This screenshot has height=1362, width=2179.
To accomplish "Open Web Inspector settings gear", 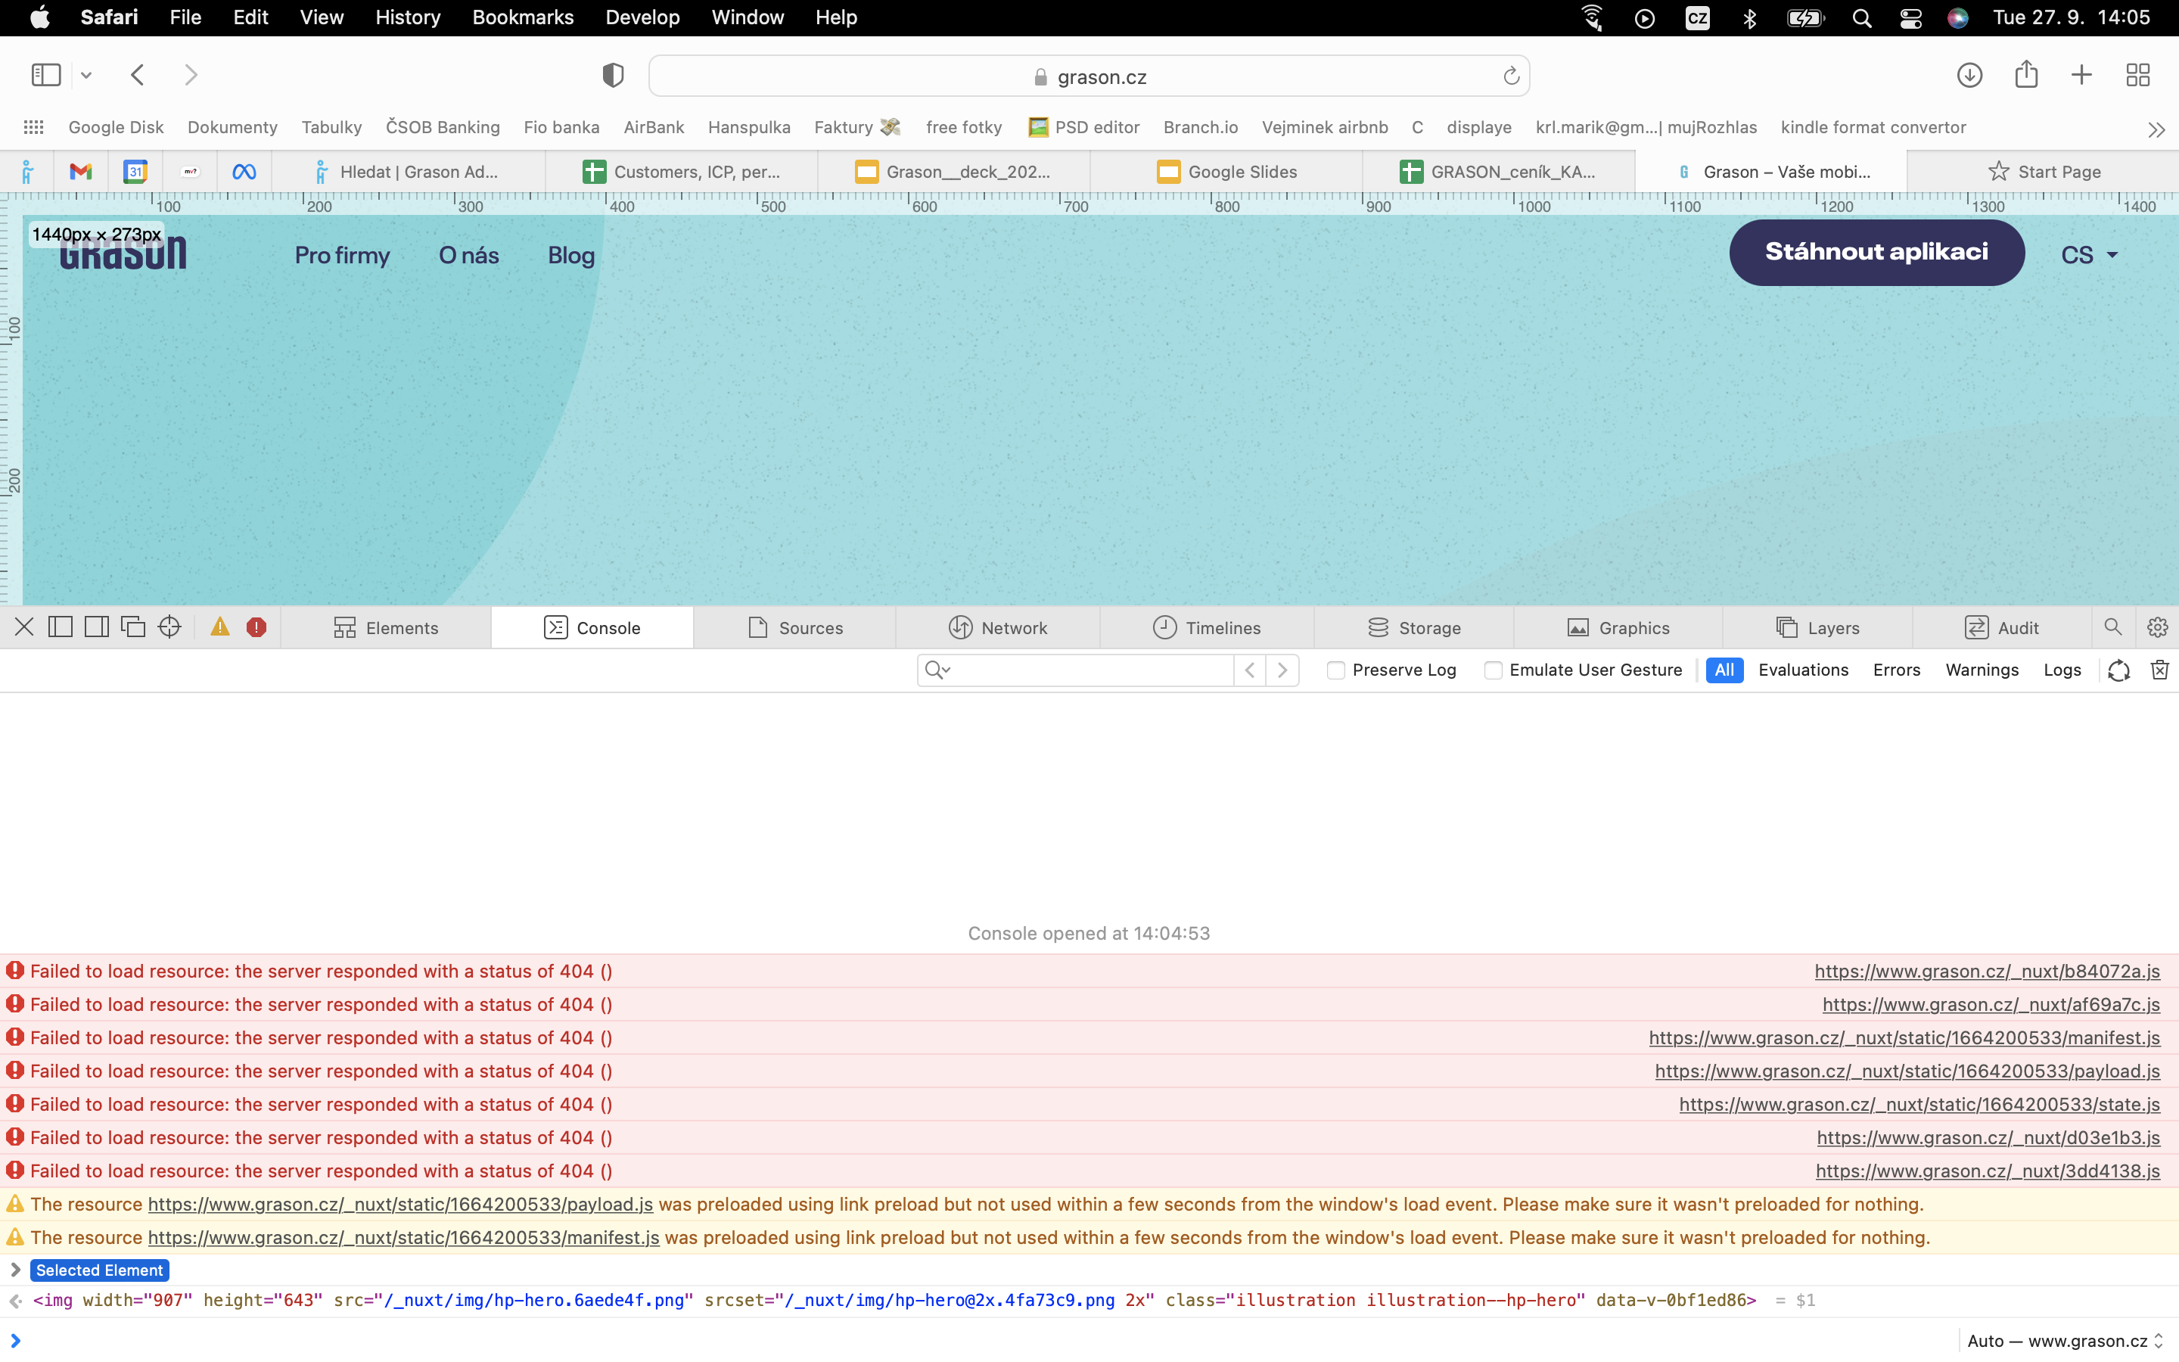I will (x=2159, y=627).
